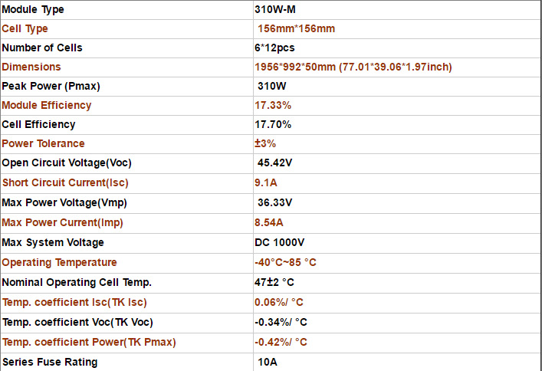Select the '310W' peak power value

pos(271,86)
